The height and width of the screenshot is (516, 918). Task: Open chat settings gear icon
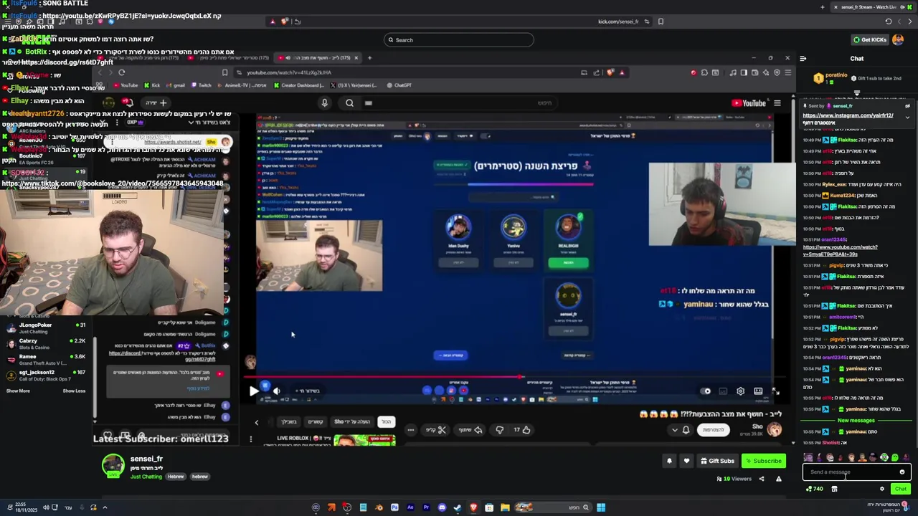click(882, 489)
